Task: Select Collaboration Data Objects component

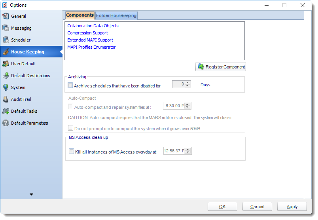Action: point(93,26)
